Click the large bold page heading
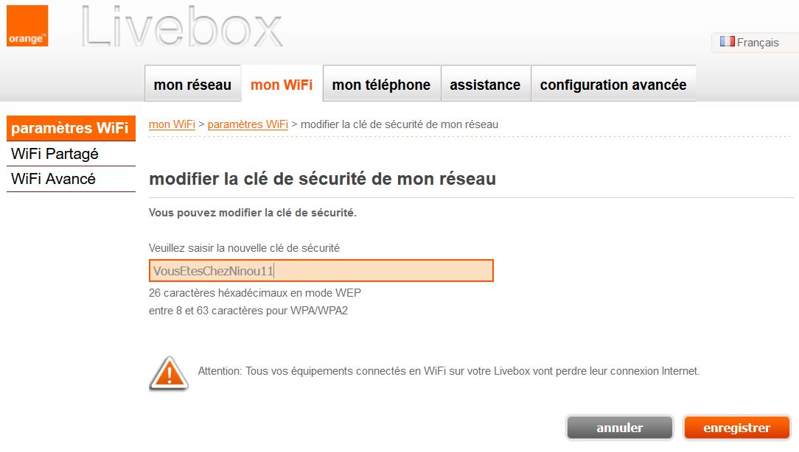799x452 pixels. coord(322,179)
